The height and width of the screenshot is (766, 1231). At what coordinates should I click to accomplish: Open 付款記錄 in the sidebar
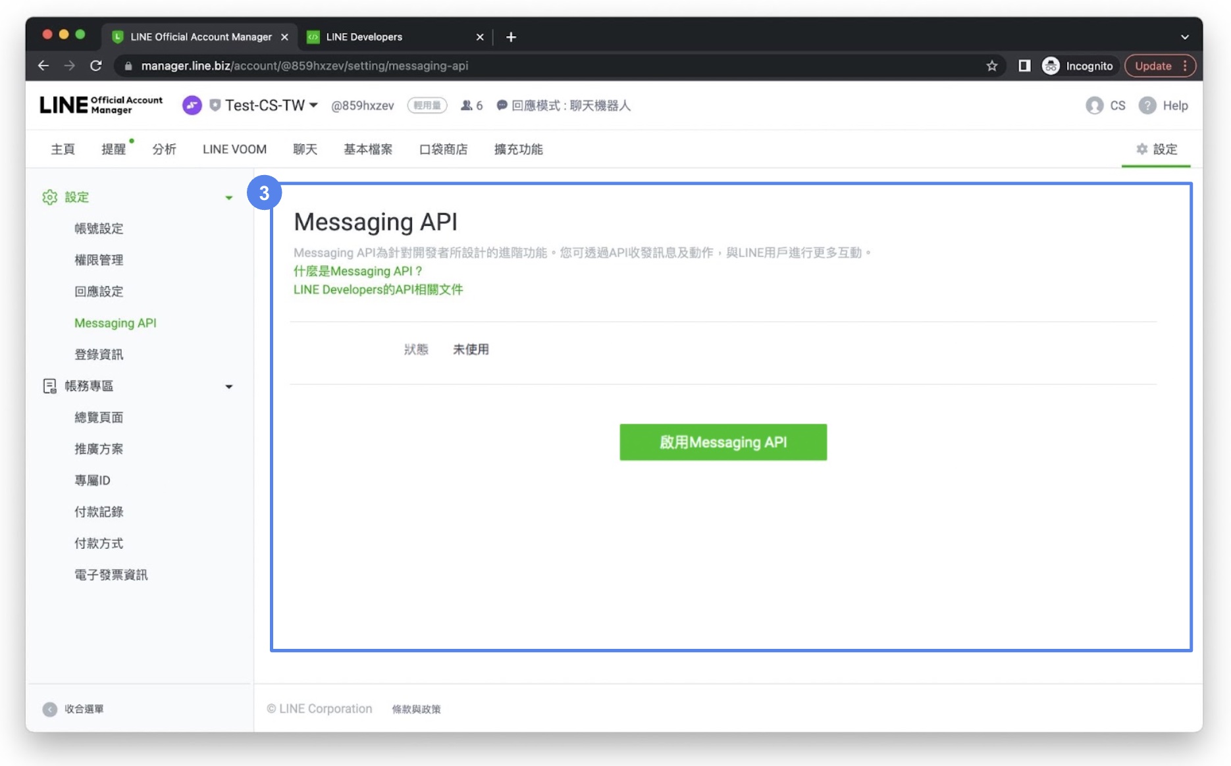click(x=99, y=512)
